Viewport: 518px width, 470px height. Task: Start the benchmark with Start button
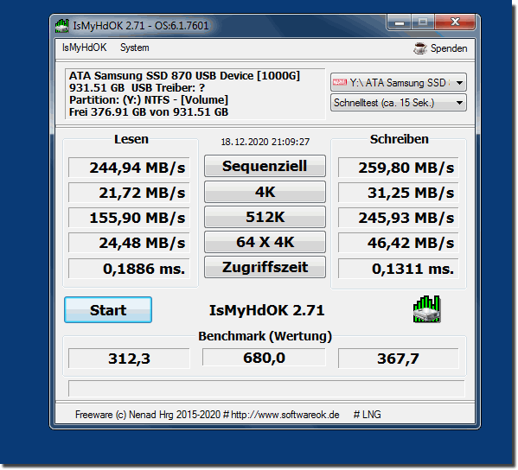108,310
